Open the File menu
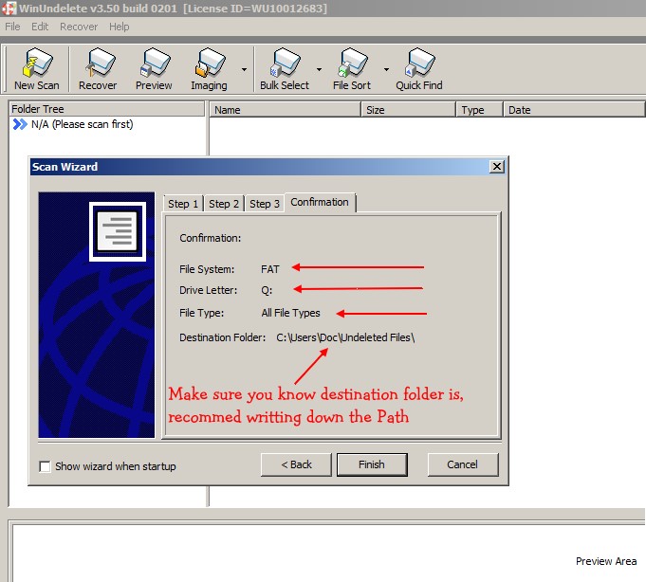646x582 pixels. pyautogui.click(x=12, y=27)
